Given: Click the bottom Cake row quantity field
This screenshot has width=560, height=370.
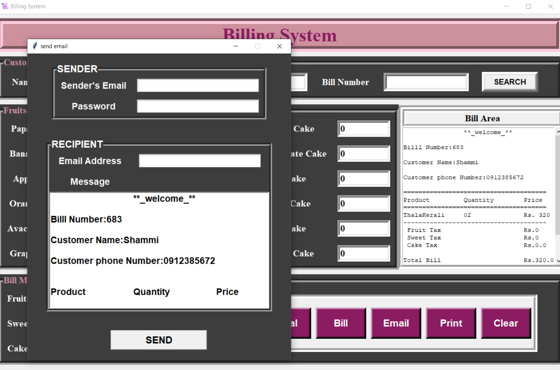Looking at the screenshot, I should tap(364, 253).
